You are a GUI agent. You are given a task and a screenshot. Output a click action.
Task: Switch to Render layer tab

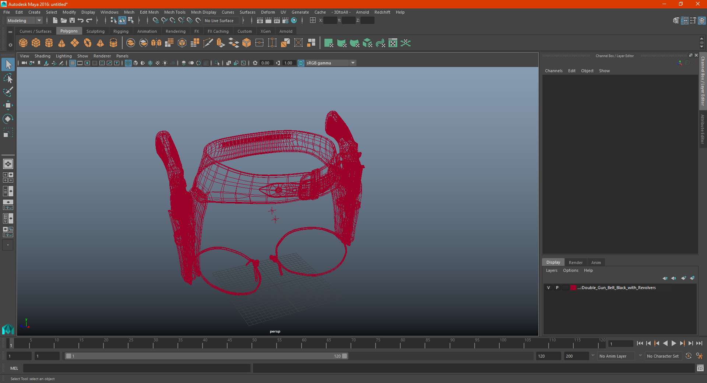click(576, 263)
